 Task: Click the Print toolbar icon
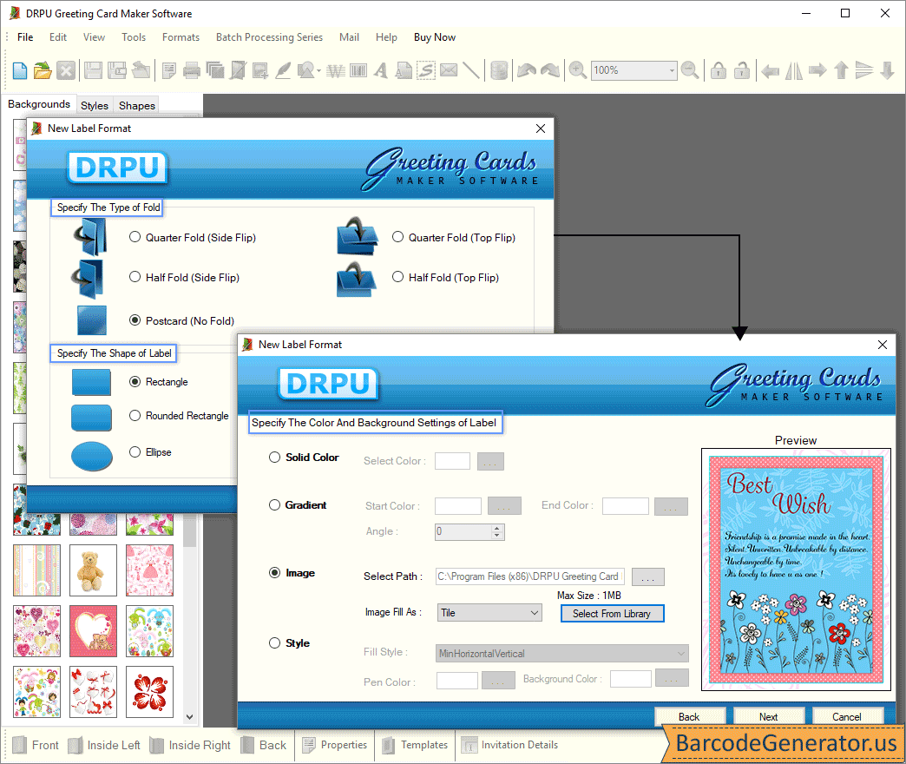[x=192, y=70]
